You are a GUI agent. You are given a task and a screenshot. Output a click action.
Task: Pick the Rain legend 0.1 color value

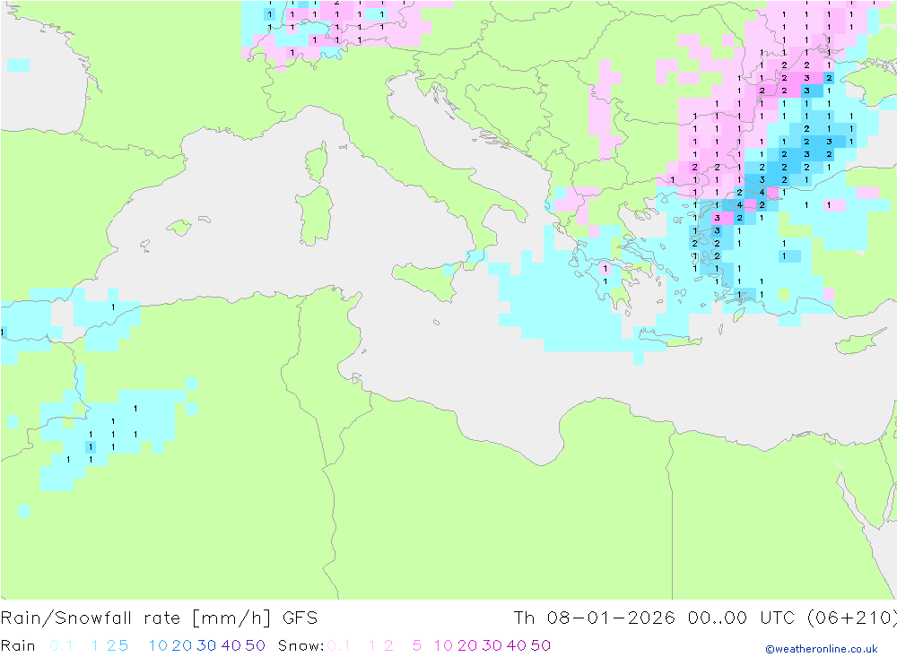(61, 645)
